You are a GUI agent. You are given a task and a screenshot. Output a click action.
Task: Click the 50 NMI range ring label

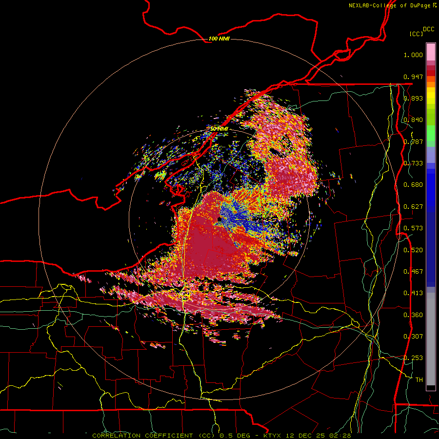219,129
